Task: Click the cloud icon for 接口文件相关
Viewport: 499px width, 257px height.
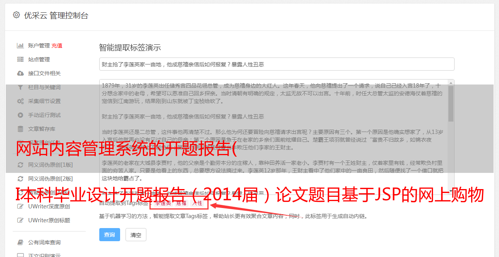Action: point(20,73)
